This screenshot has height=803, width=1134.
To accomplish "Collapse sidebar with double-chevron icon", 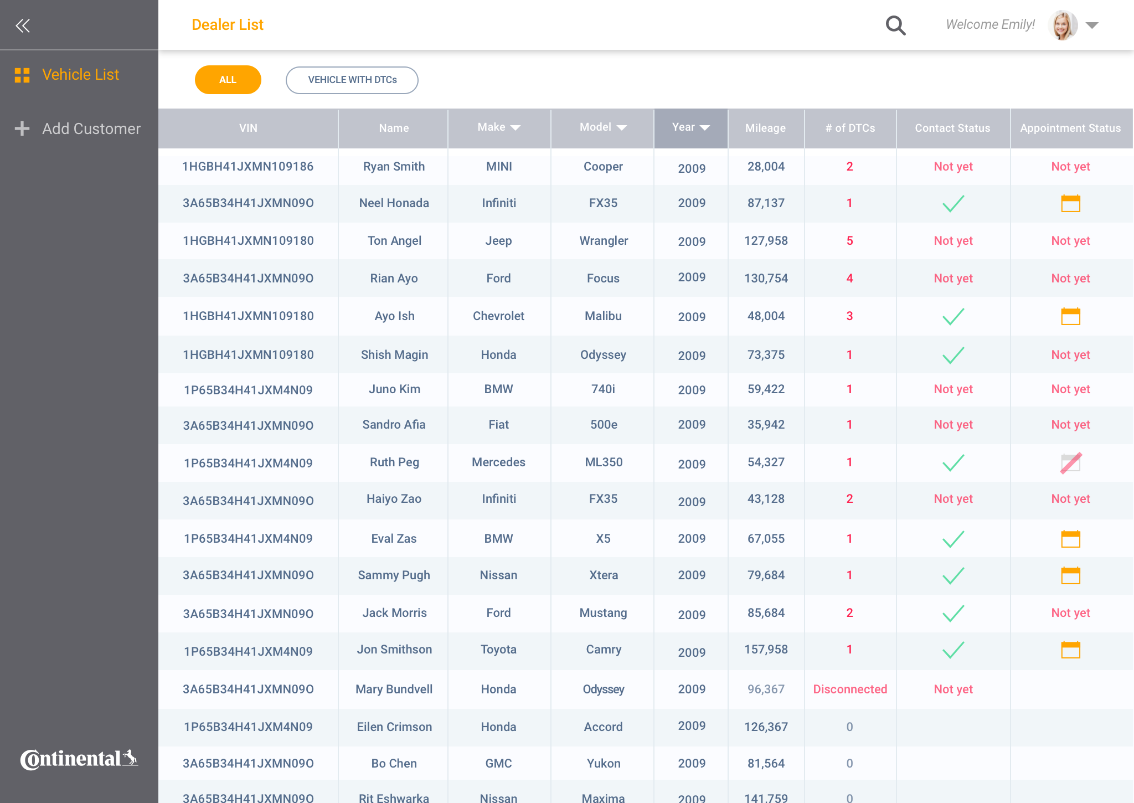I will tap(23, 25).
